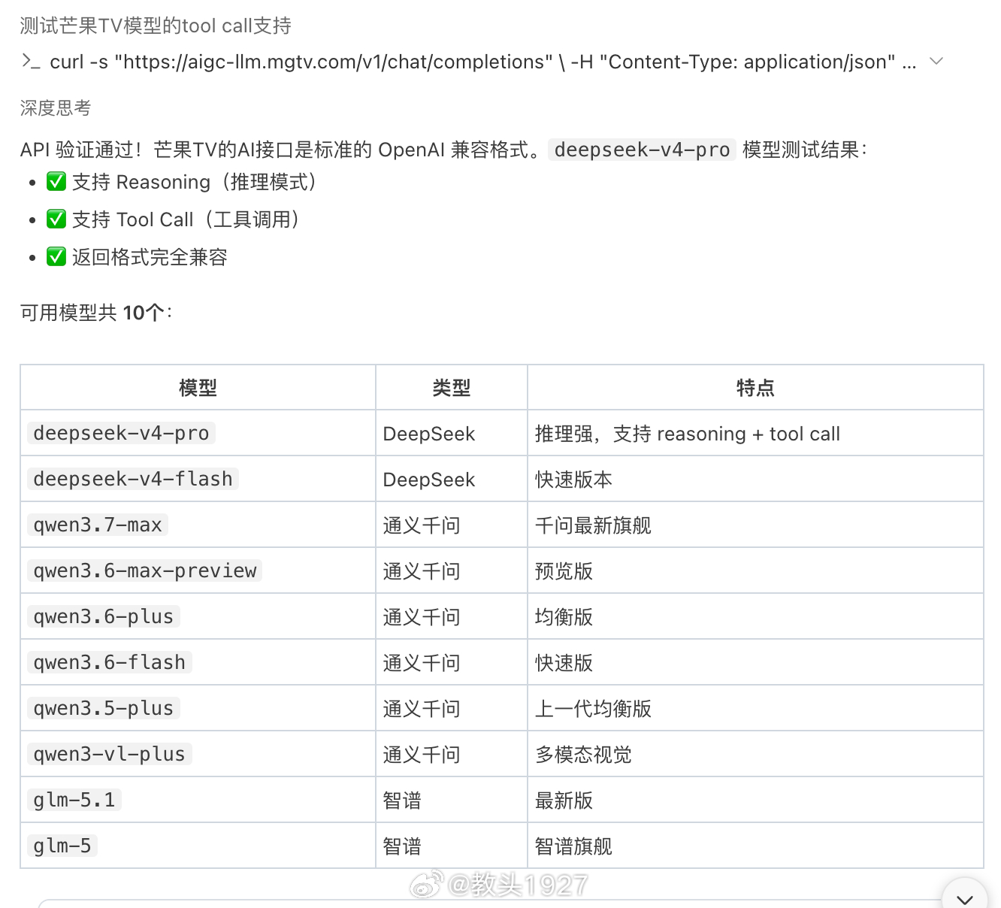The width and height of the screenshot is (1001, 908).
Task: Click the API 验证通过 sentence
Action: (x=443, y=150)
